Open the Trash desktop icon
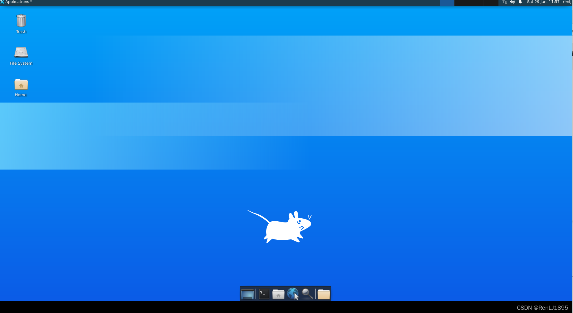Screen dimensions: 573x313 click(x=21, y=21)
